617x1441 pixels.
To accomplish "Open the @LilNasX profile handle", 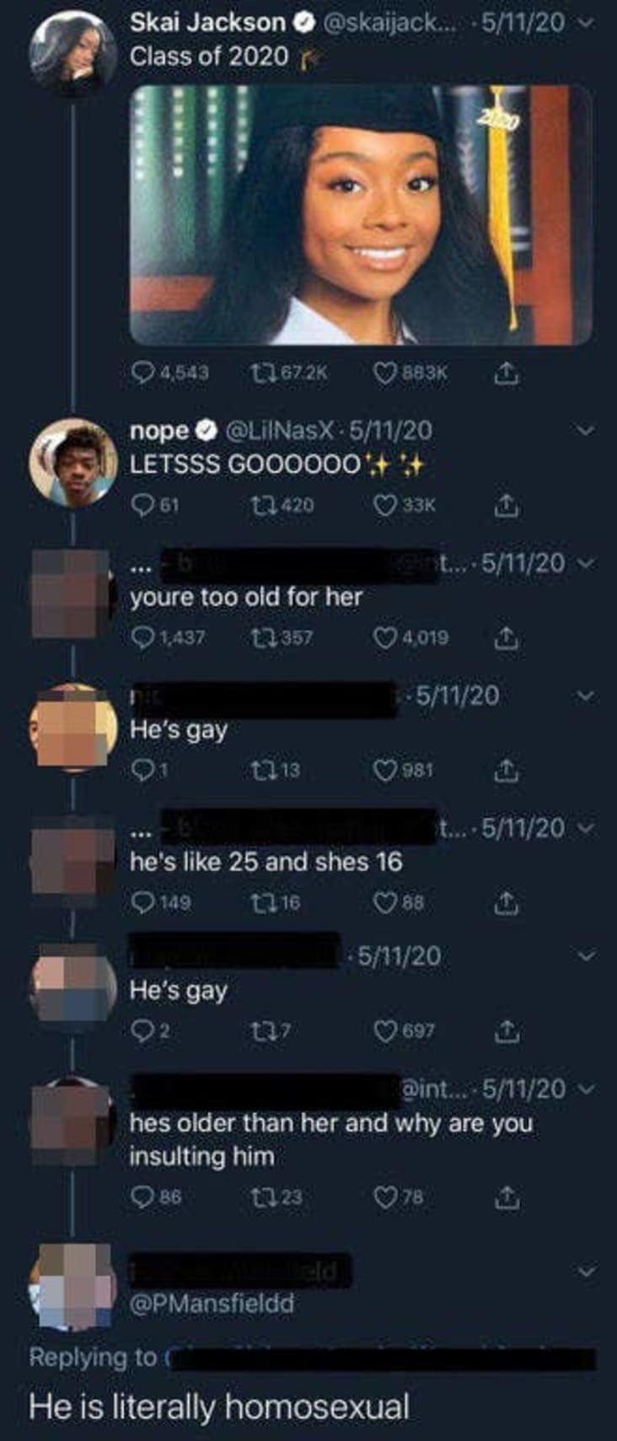I will tap(282, 430).
